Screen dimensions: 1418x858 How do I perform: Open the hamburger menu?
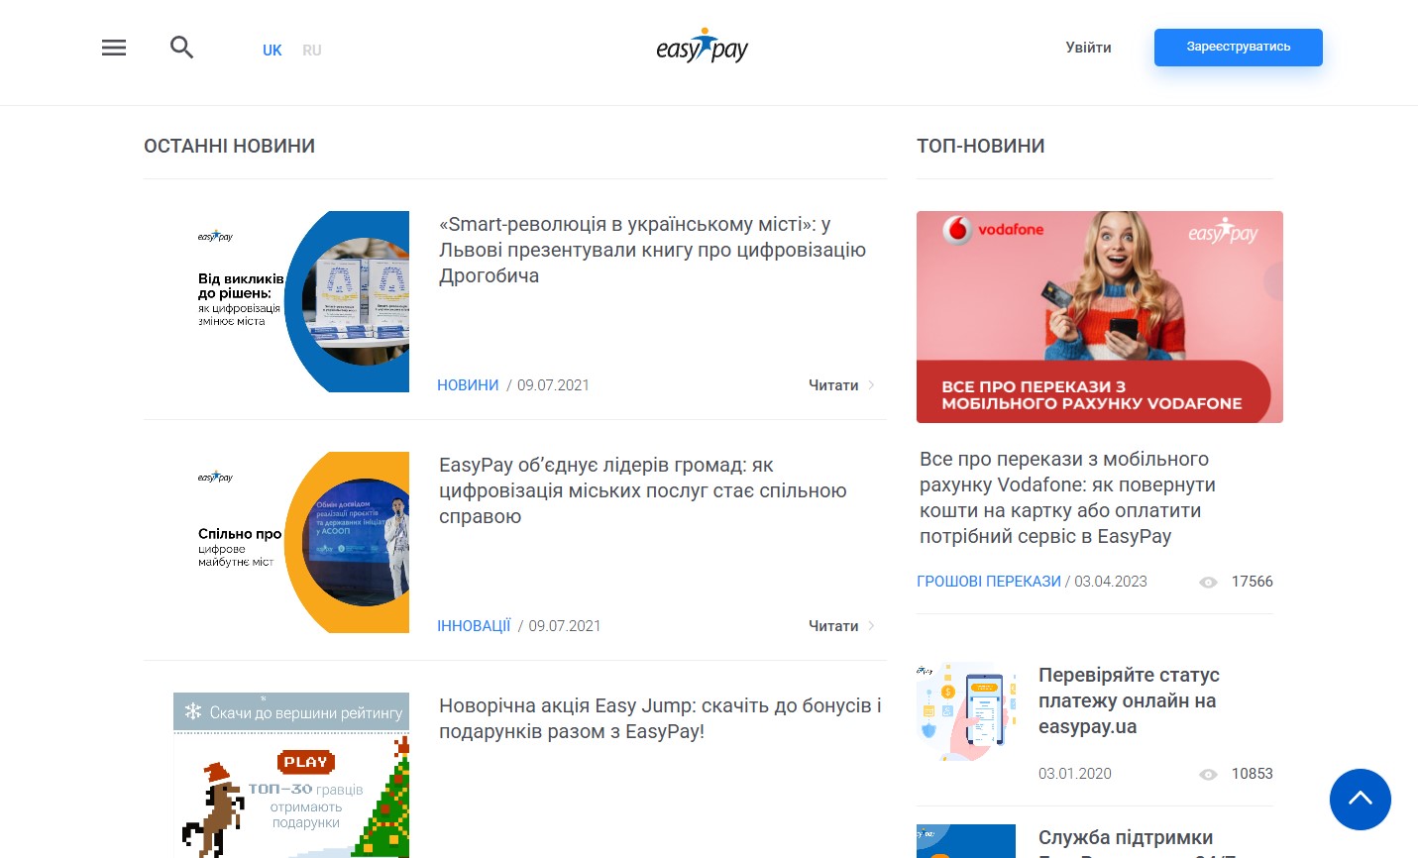pos(114,48)
